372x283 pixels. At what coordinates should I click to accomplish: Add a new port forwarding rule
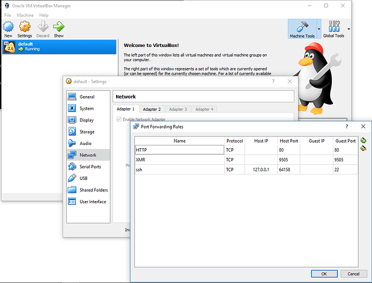(363, 140)
